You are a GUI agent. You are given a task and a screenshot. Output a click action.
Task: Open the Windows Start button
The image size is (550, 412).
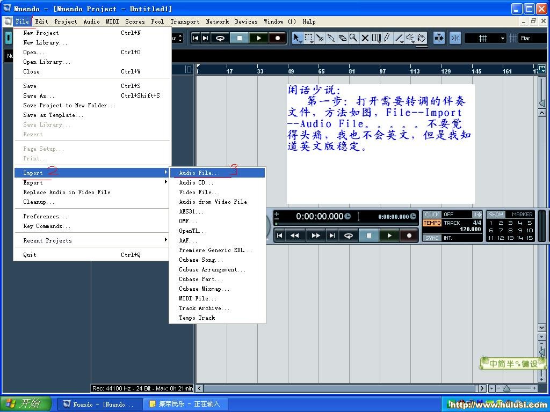26,404
